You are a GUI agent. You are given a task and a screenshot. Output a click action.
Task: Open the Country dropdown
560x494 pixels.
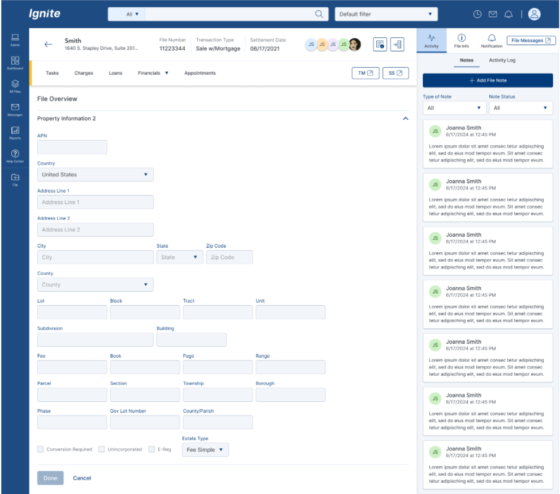click(95, 174)
